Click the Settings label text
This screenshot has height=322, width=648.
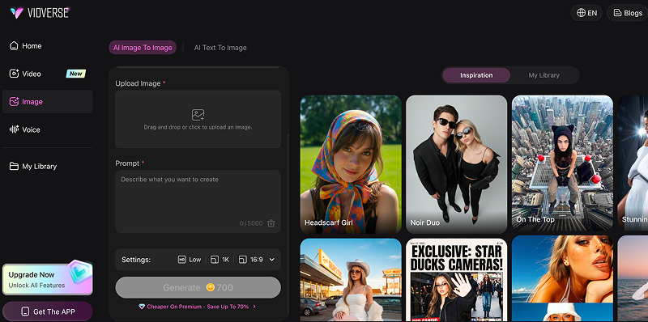(136, 260)
